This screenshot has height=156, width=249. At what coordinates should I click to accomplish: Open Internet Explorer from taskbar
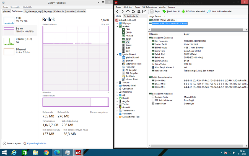[x=14, y=153]
